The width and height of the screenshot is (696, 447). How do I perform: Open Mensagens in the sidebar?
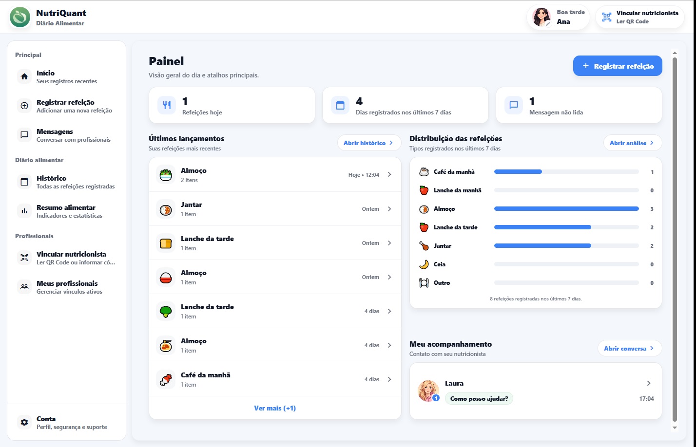(66, 135)
